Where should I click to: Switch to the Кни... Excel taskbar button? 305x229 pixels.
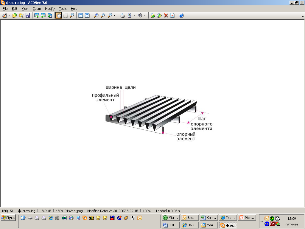tap(208, 218)
